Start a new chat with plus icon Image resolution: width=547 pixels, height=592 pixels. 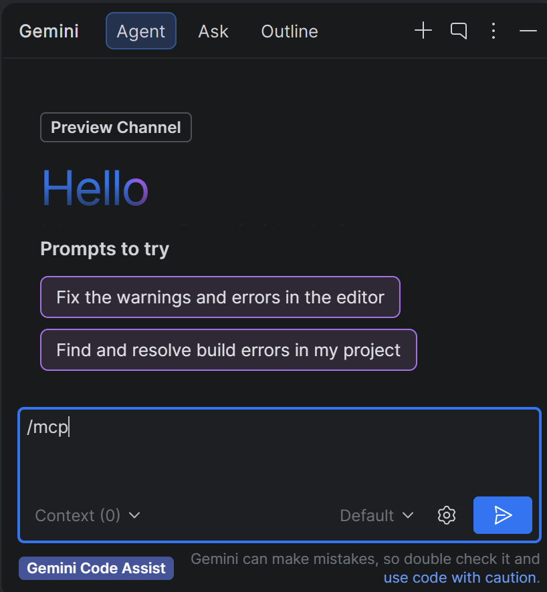pos(423,31)
